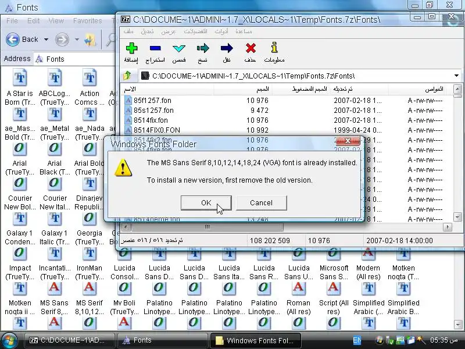The width and height of the screenshot is (465, 349).
Task: Click the 7-Zip list scroll down arrow
Action: tap(457, 217)
